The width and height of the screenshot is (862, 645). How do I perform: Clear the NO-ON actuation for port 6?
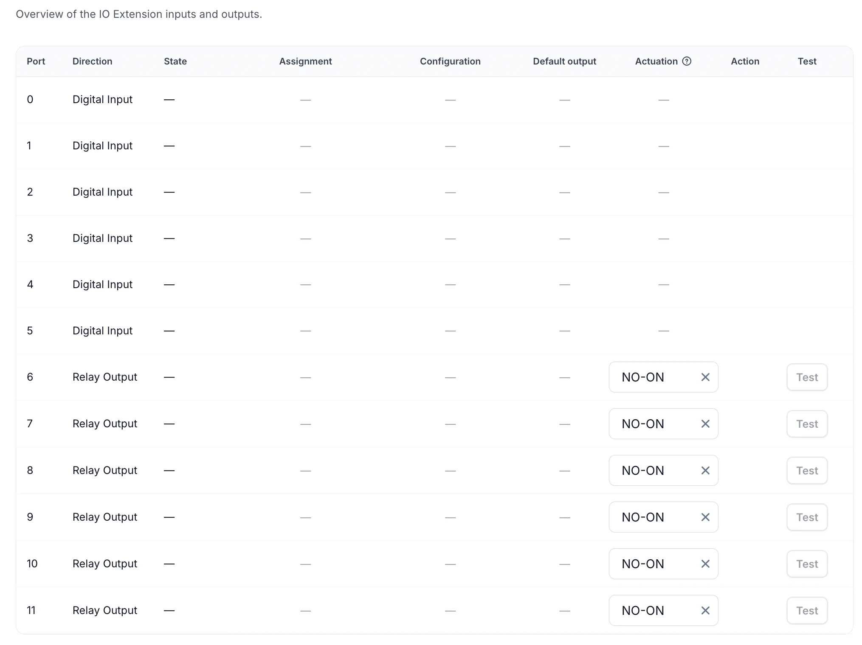[705, 377]
